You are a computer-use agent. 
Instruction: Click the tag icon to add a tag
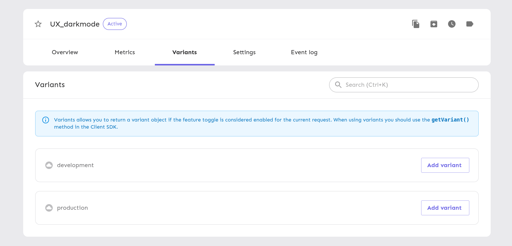[x=470, y=24]
